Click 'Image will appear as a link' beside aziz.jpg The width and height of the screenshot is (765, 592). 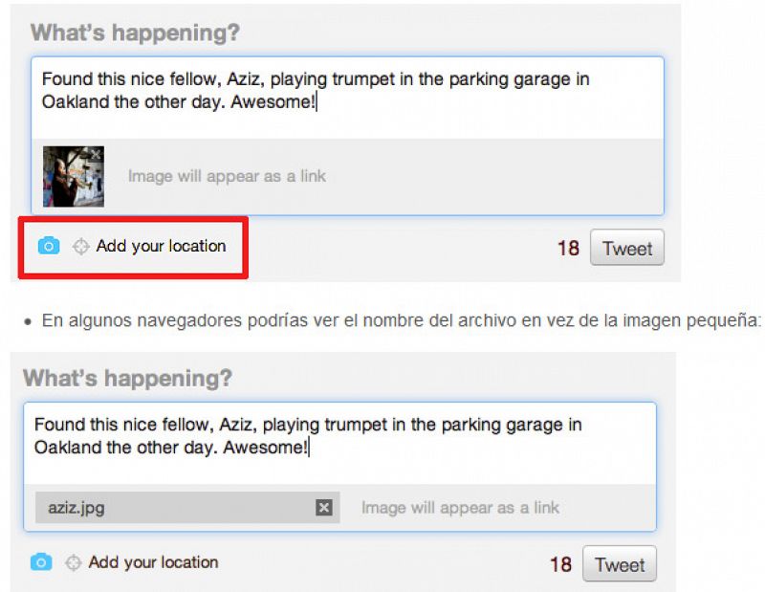tap(460, 508)
